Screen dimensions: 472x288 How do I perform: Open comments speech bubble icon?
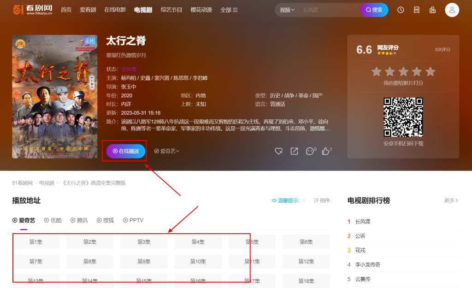pyautogui.click(x=311, y=151)
